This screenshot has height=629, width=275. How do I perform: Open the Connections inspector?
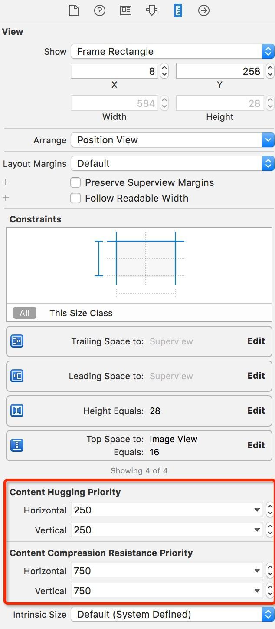pyautogui.click(x=204, y=10)
